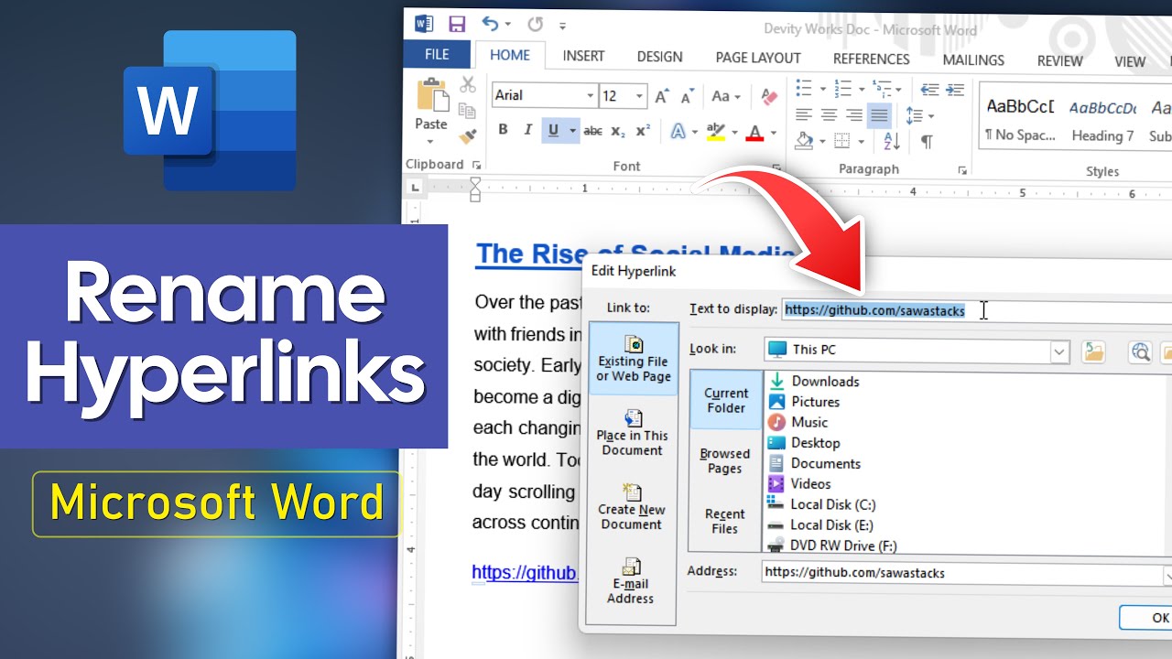
Task: Click the Sort A-Z icon
Action: tap(892, 142)
